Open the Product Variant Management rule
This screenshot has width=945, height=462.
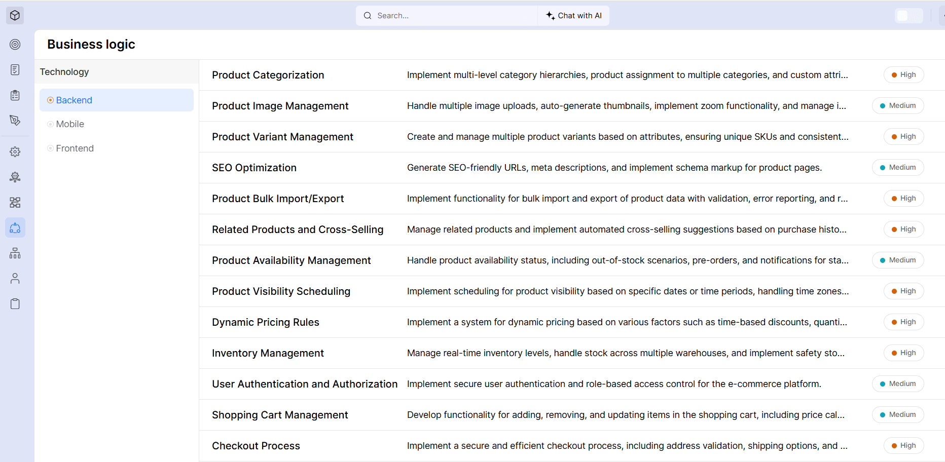282,137
